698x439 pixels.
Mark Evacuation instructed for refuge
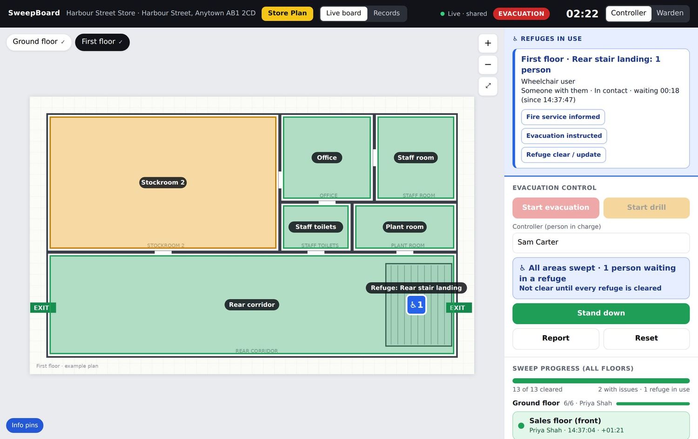point(564,136)
